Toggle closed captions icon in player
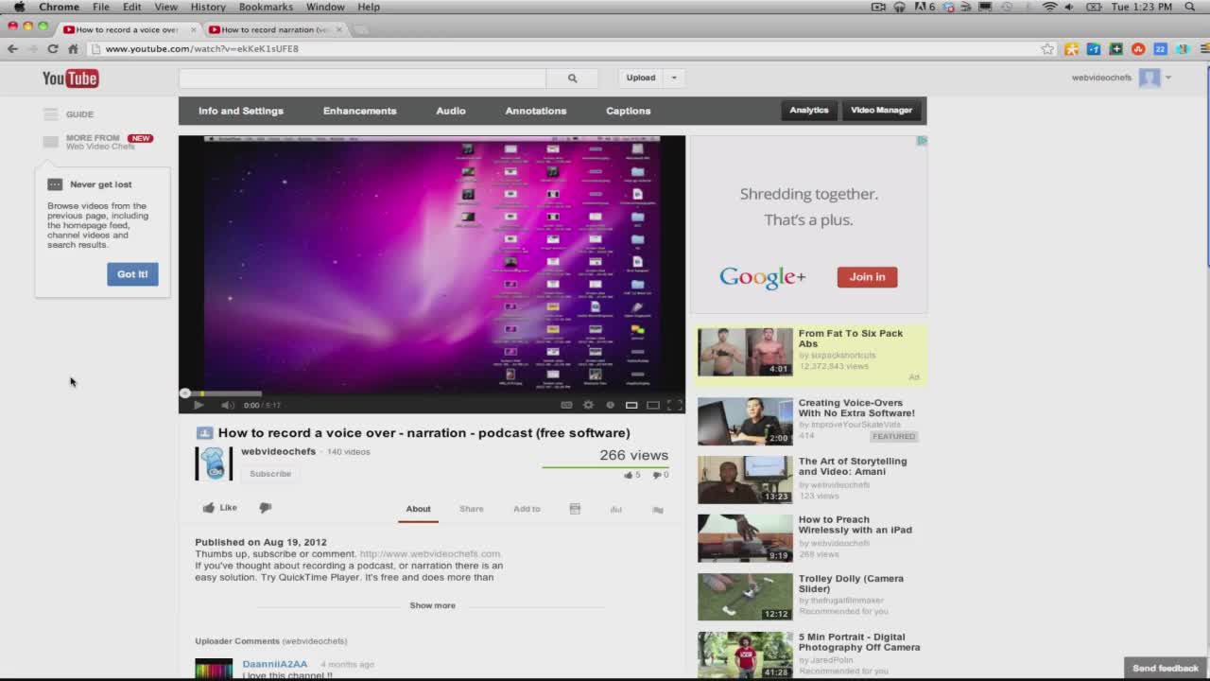Screen dimensions: 1210x681 pyautogui.click(x=566, y=405)
